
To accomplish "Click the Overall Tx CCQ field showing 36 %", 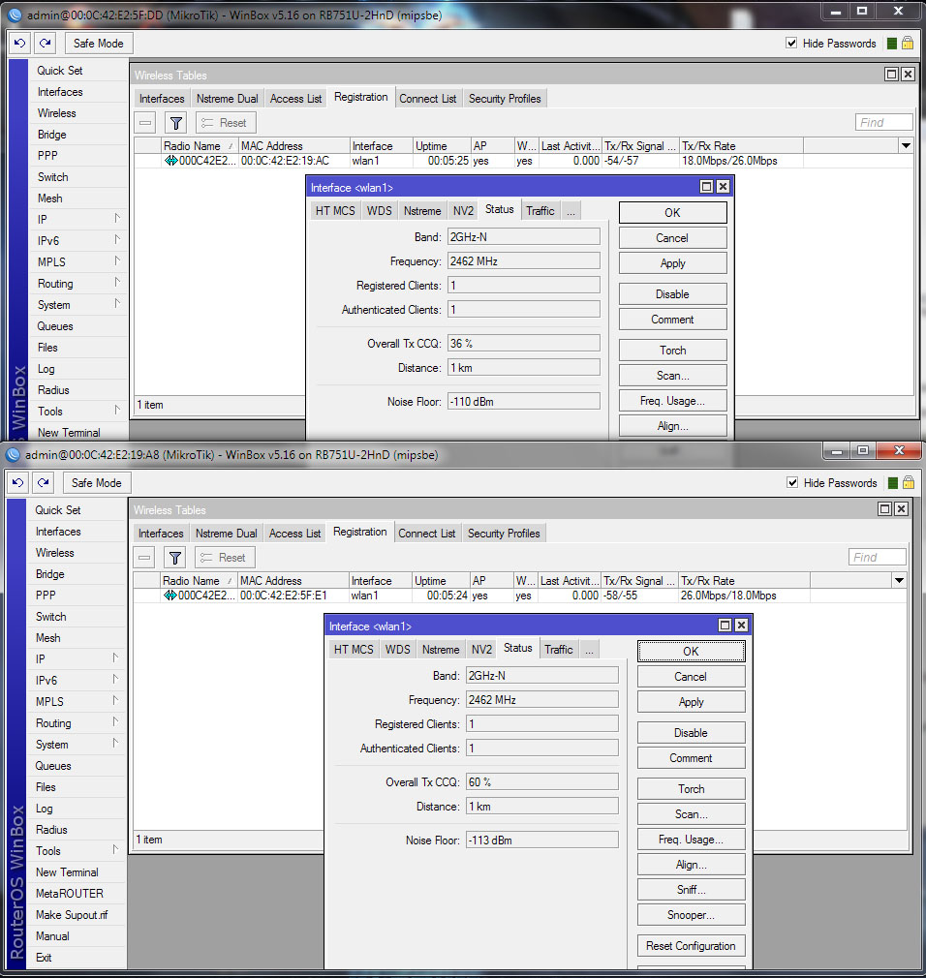I will 523,343.
